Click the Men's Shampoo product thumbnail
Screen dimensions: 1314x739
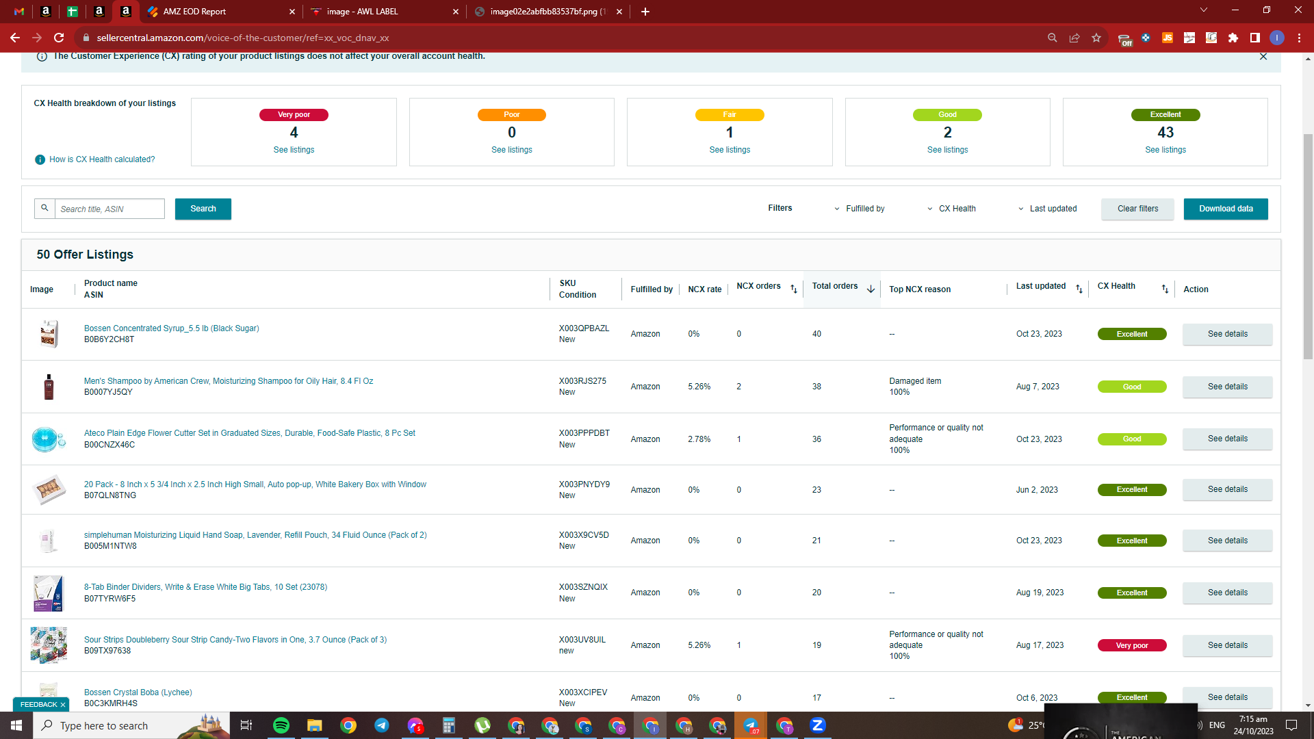[49, 387]
